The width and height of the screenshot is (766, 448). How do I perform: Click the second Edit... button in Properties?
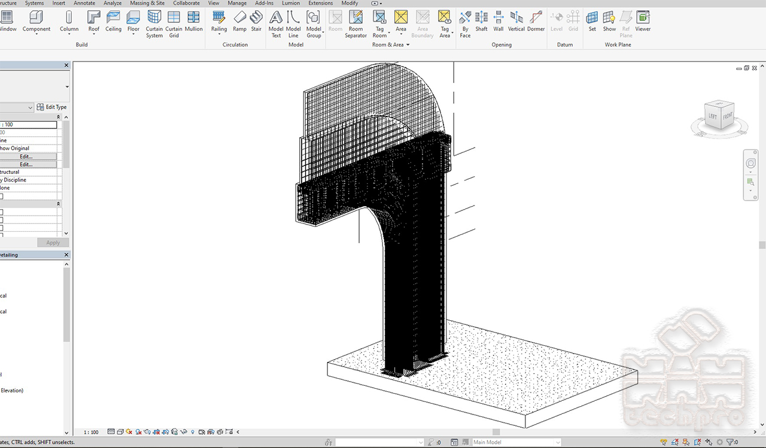pos(26,164)
